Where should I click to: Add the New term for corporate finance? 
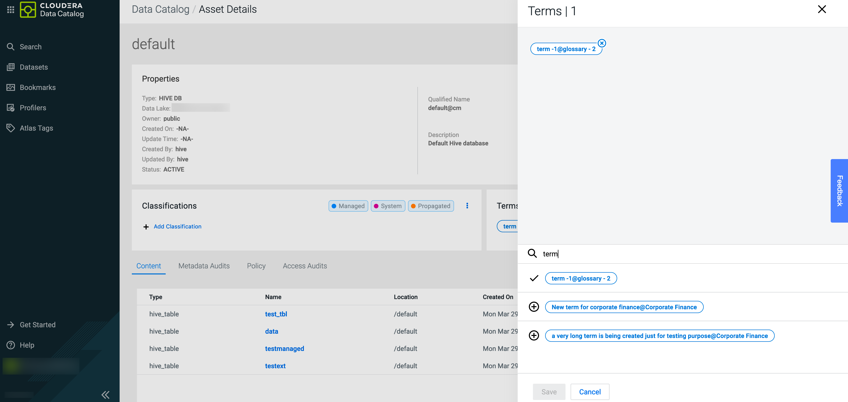534,307
